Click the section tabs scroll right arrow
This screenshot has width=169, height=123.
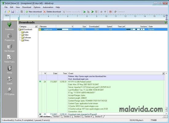click(166, 117)
